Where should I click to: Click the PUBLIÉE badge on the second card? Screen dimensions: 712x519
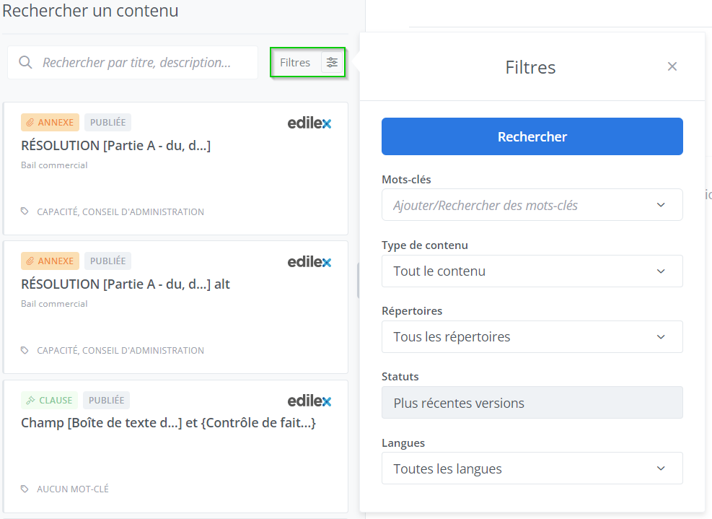coord(107,261)
